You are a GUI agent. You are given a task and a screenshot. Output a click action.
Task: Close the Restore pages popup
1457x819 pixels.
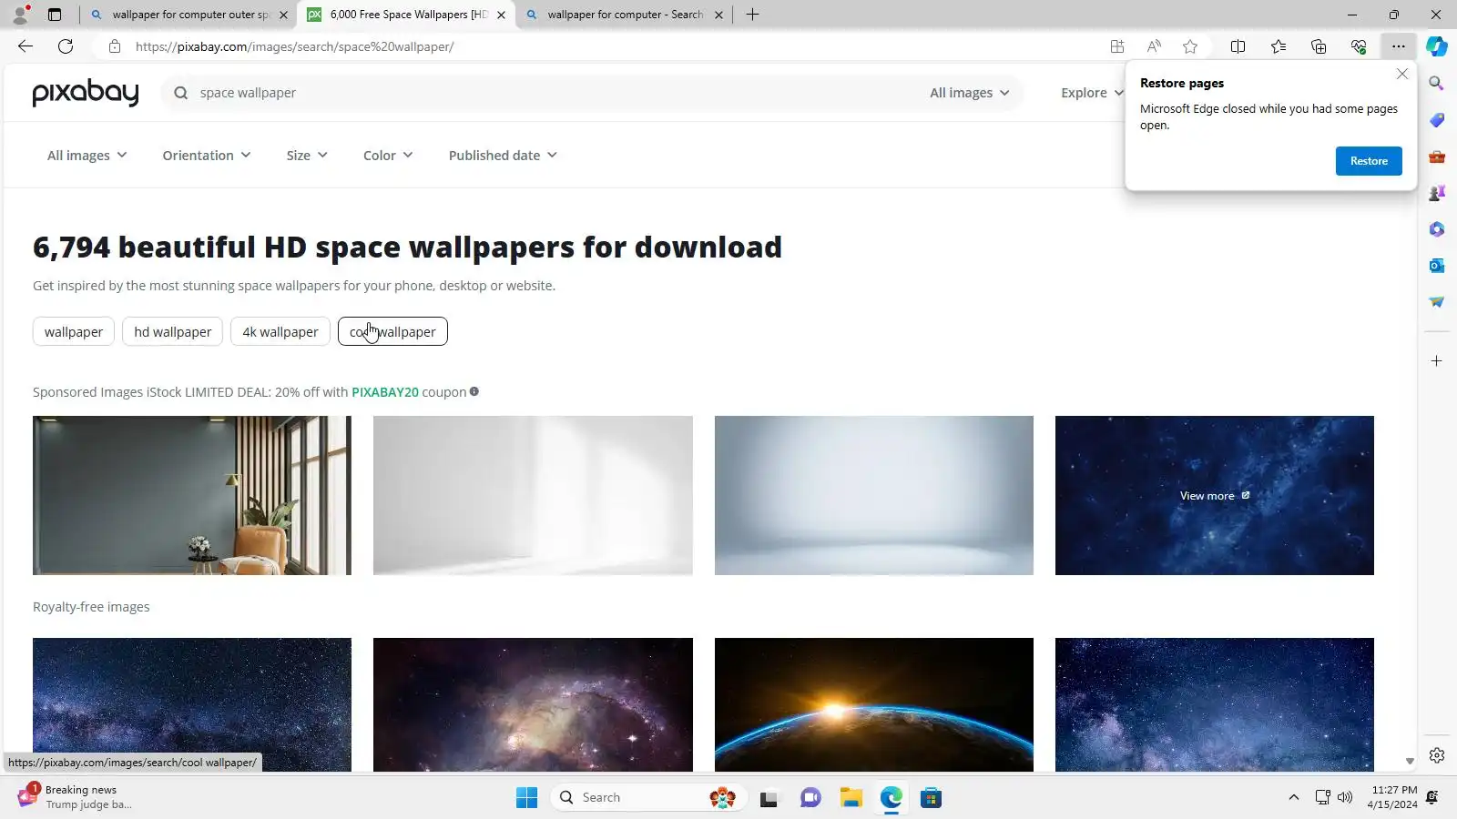click(1402, 74)
